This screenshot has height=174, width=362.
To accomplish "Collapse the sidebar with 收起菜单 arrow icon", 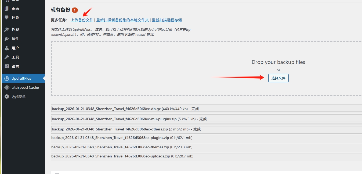I will [x=7, y=97].
